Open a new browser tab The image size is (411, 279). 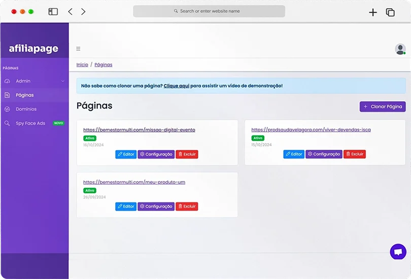tap(373, 12)
